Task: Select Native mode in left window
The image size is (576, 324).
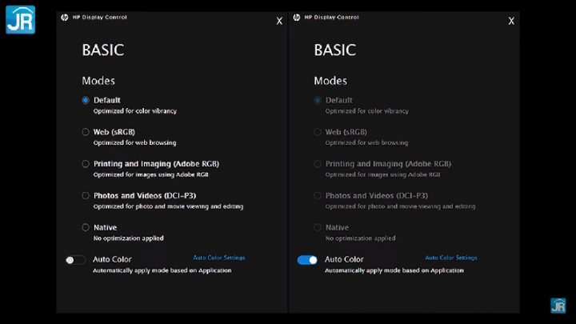Action: [86, 227]
